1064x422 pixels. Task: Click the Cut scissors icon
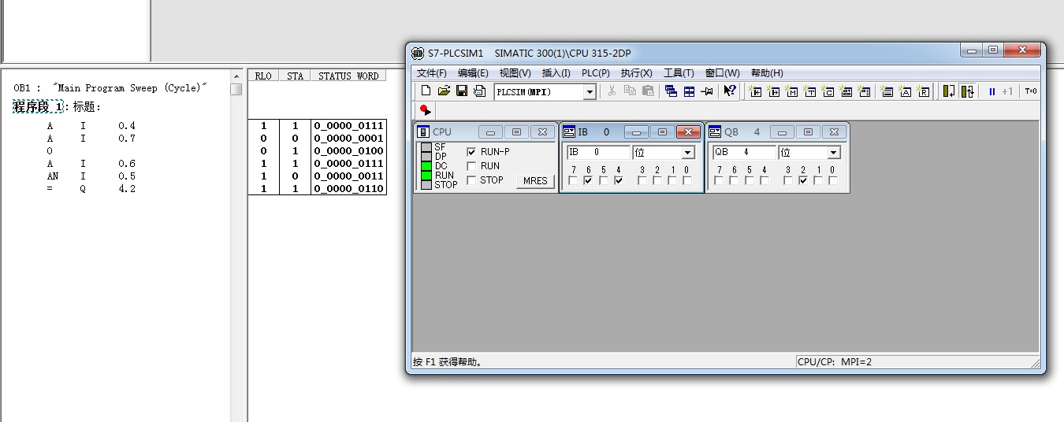coord(612,91)
